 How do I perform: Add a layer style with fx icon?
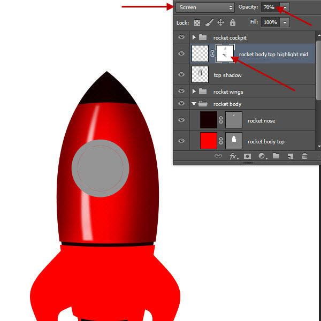coord(233,156)
